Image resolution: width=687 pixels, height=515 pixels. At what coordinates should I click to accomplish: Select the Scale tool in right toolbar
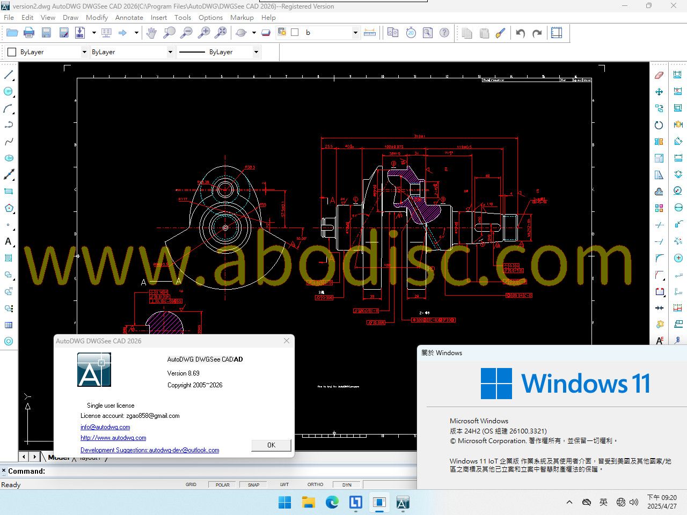pyautogui.click(x=659, y=158)
